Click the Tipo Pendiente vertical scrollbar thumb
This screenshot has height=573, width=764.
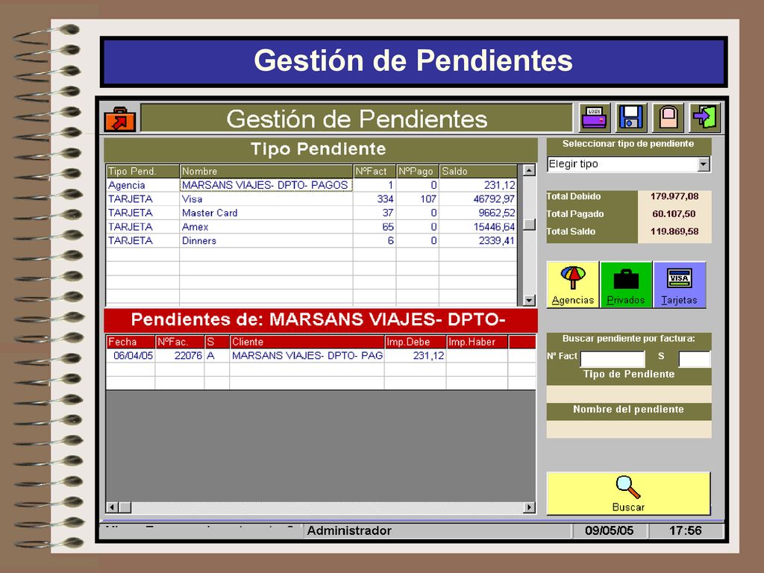pyautogui.click(x=529, y=225)
